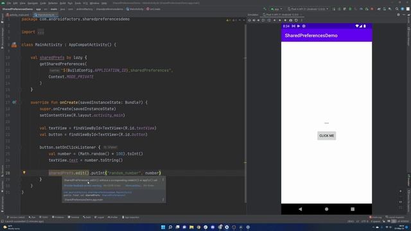The height and width of the screenshot is (231, 411).
Task: Click the SharedPreferencesDemo project breadcrumb
Action: (x=17, y=9)
